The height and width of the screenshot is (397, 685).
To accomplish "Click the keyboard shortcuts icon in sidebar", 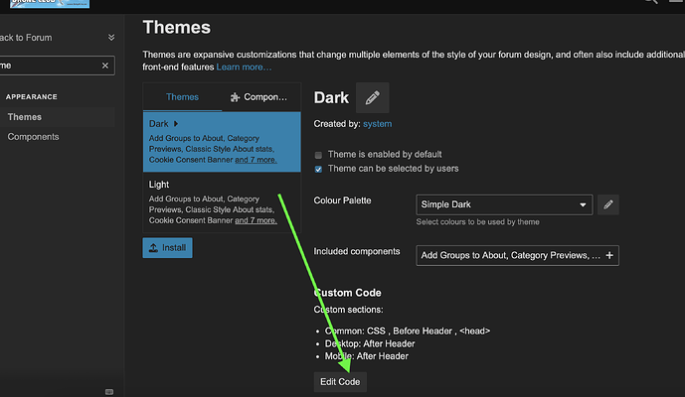I will coord(109,392).
